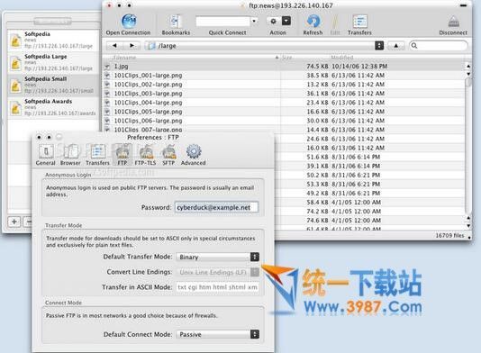Screen dimensions: 481x353
Task: Open the Quick Connect dropdown arrow
Action: [254, 21]
